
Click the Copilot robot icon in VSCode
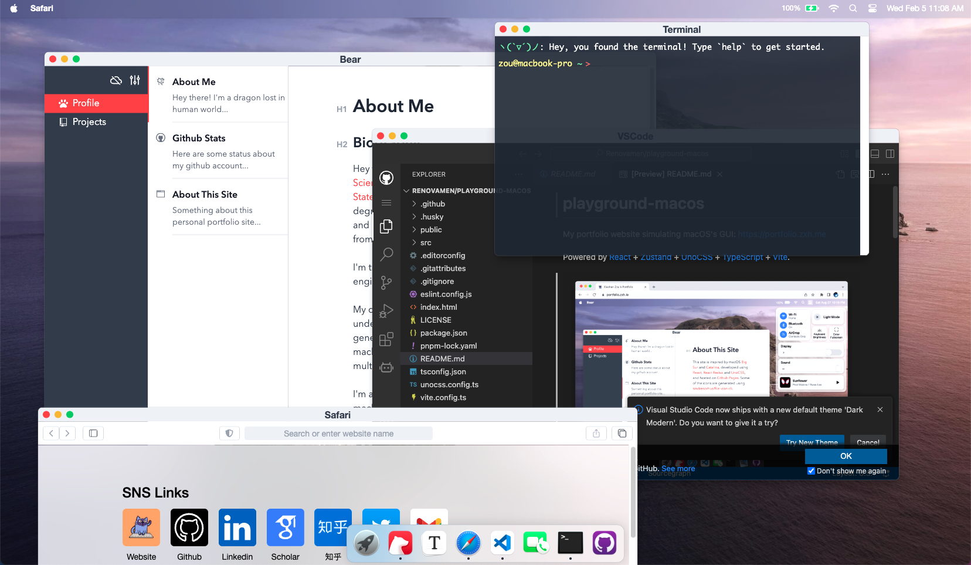point(386,367)
